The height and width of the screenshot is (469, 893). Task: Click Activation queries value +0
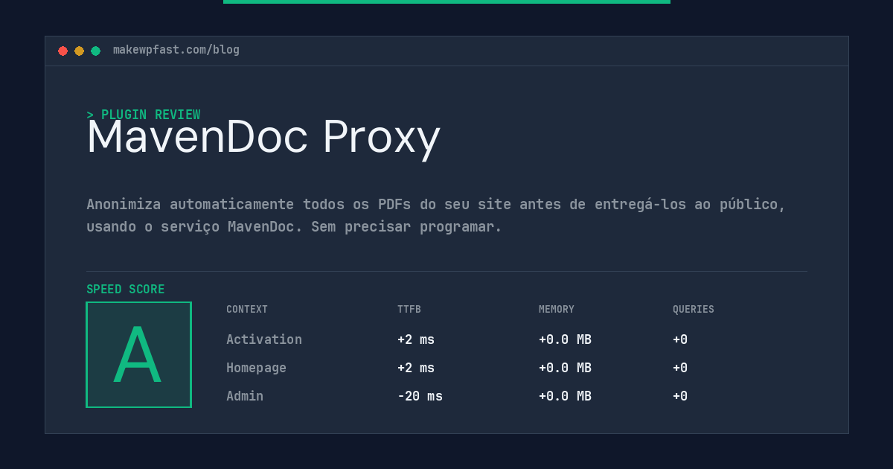click(680, 339)
